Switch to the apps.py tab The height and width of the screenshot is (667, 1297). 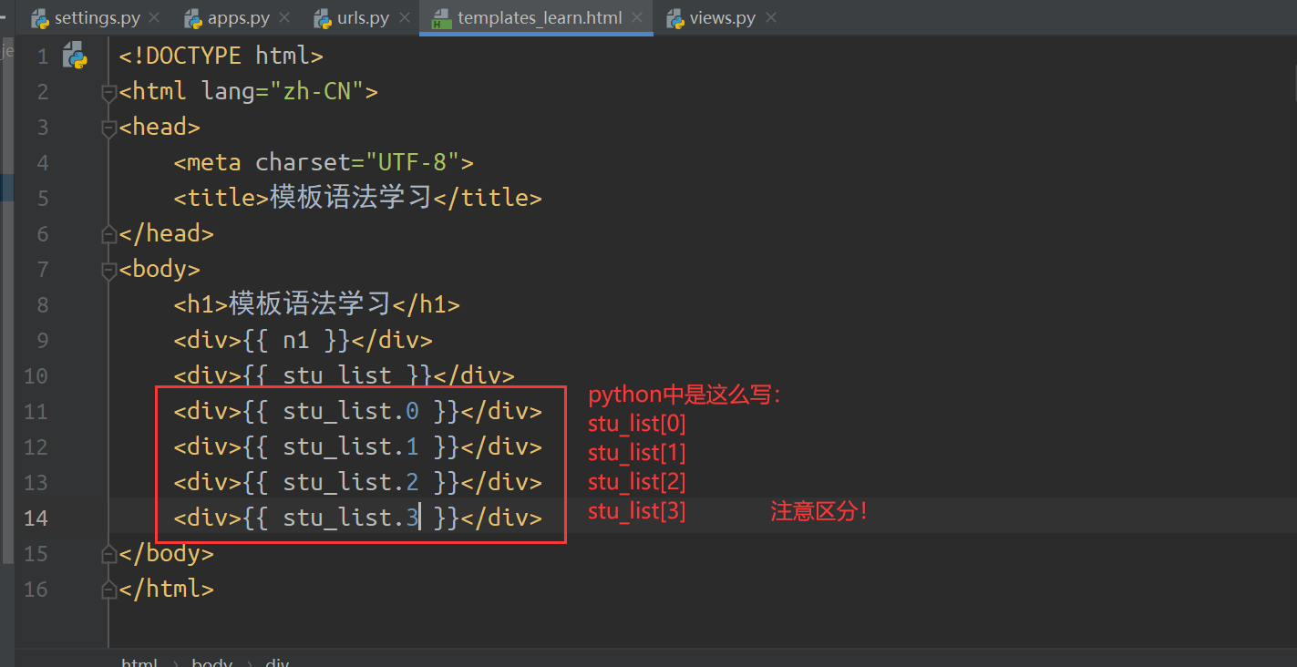[x=239, y=17]
